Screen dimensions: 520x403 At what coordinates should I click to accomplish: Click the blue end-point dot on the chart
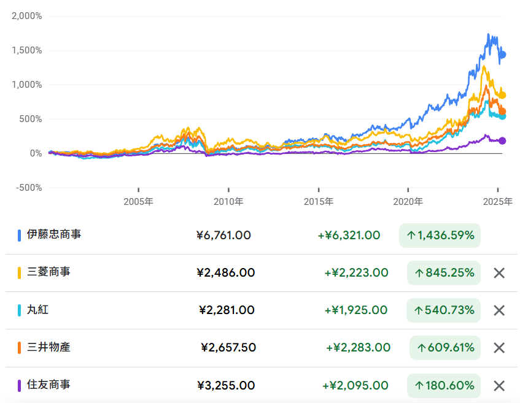[x=502, y=55]
